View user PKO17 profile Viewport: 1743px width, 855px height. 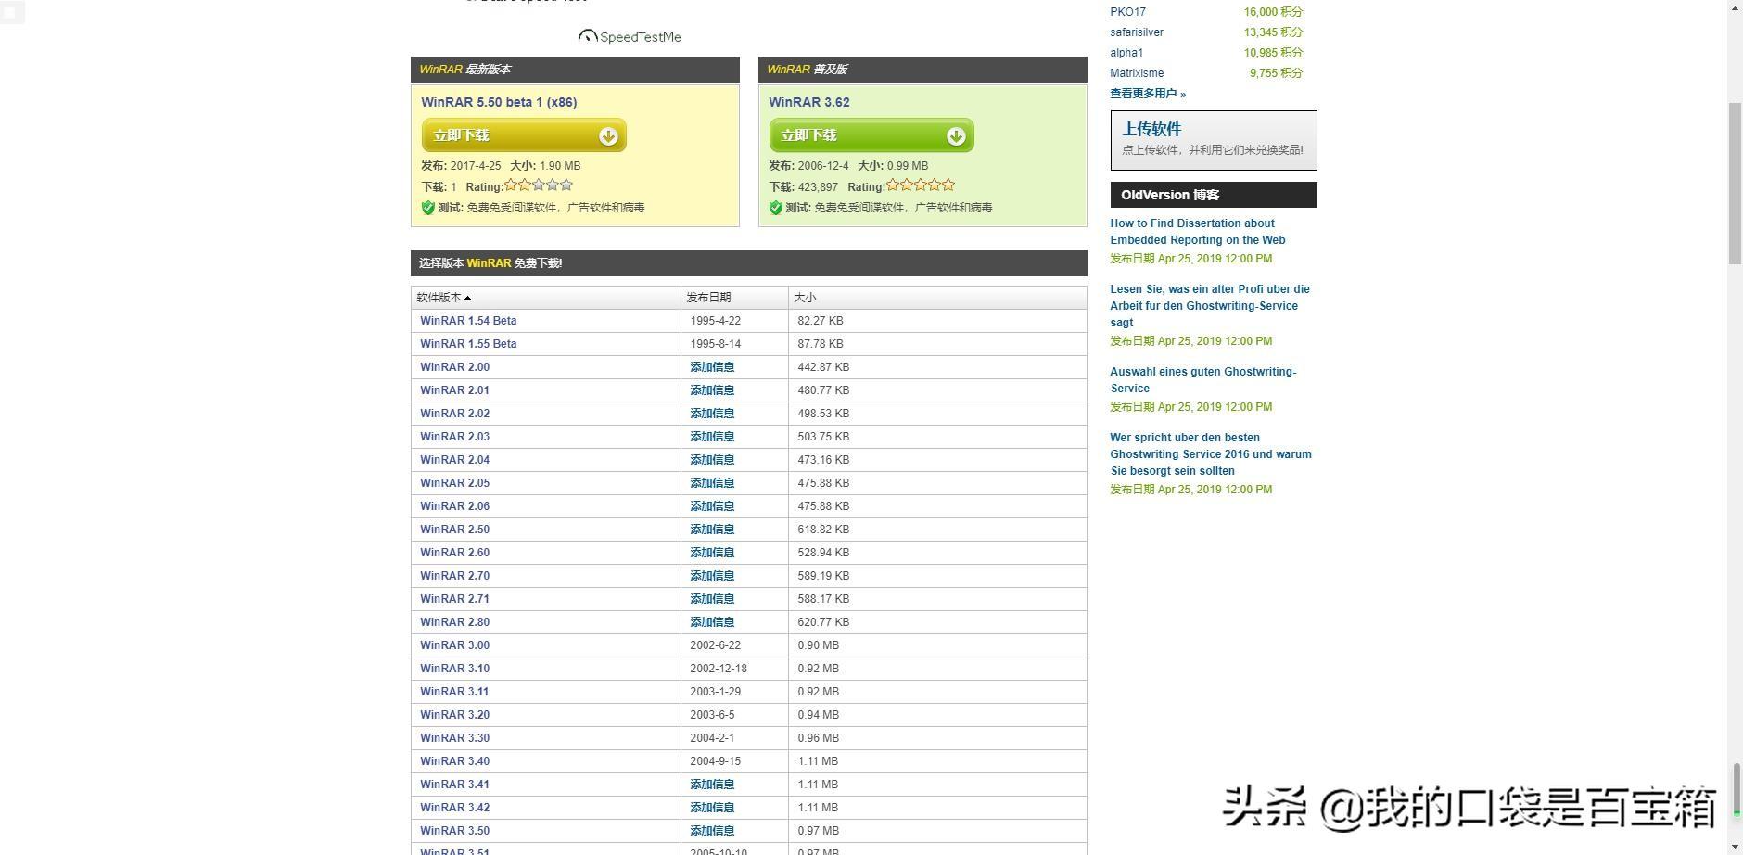(1127, 12)
